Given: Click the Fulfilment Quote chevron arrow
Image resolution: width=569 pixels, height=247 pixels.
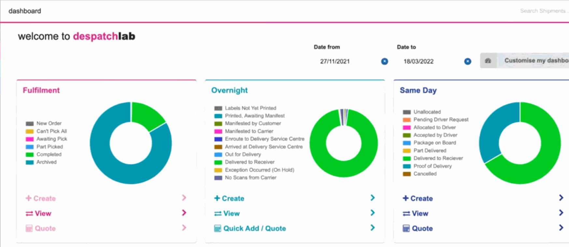Looking at the screenshot, I should pos(184,227).
